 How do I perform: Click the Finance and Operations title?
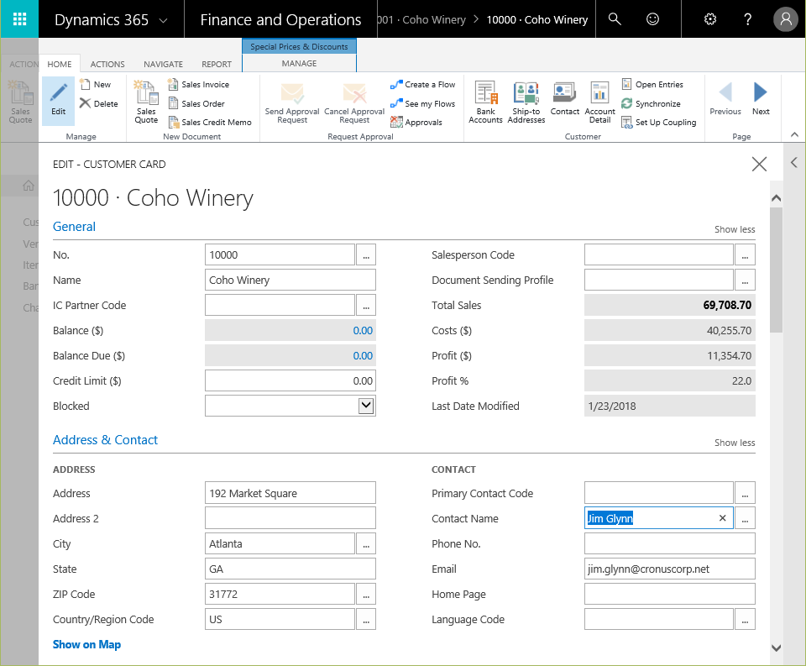click(x=280, y=19)
